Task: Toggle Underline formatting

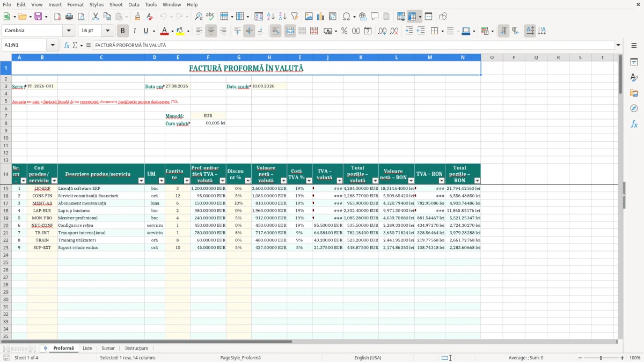Action: click(146, 31)
